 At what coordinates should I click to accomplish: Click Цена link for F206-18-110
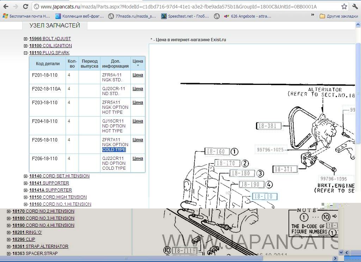[x=137, y=158]
